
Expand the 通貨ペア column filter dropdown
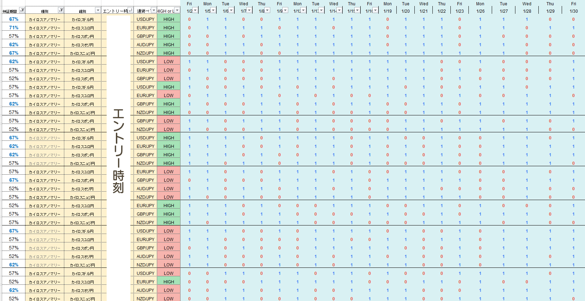[x=154, y=10]
